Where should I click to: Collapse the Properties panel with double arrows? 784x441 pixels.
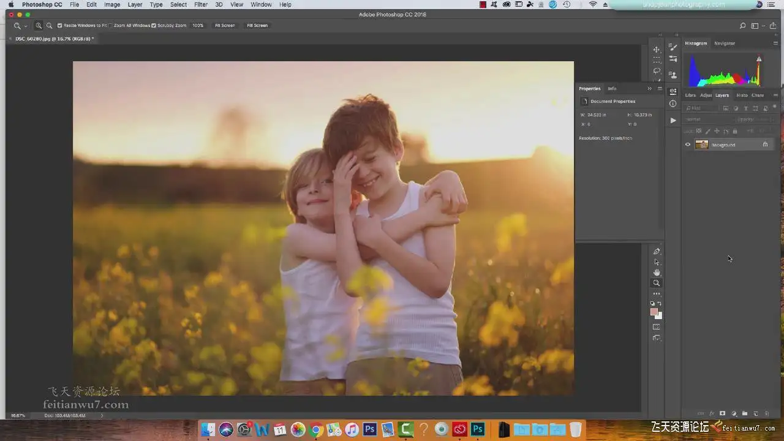650,89
